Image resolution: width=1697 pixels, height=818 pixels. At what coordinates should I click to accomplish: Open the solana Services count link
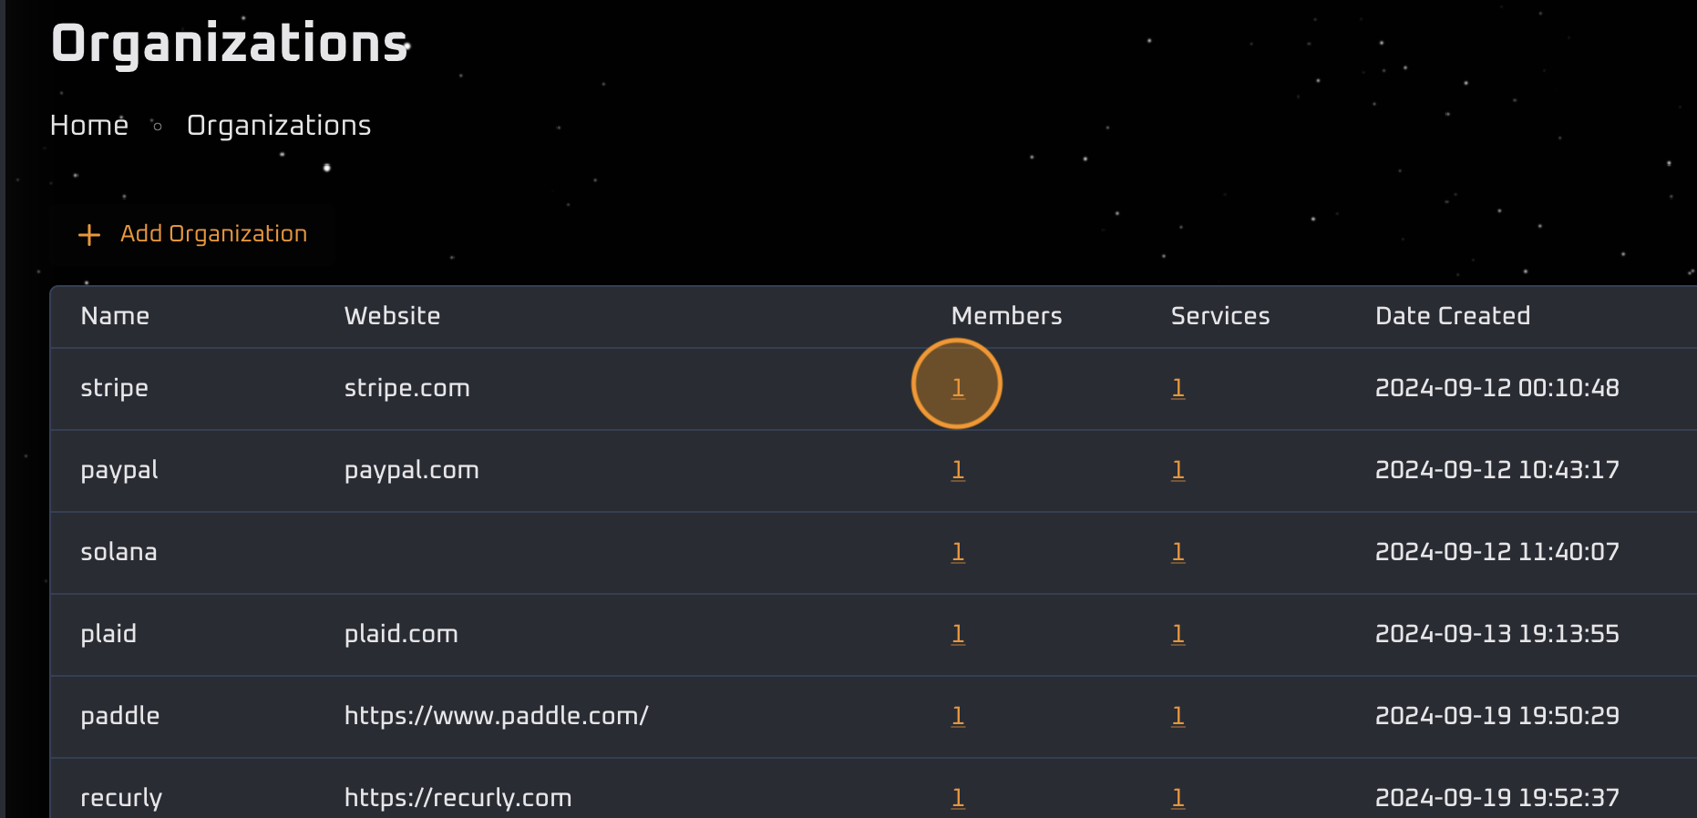(1178, 552)
